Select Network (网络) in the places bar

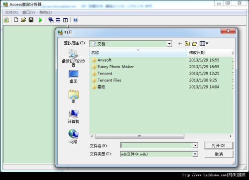[73, 137]
